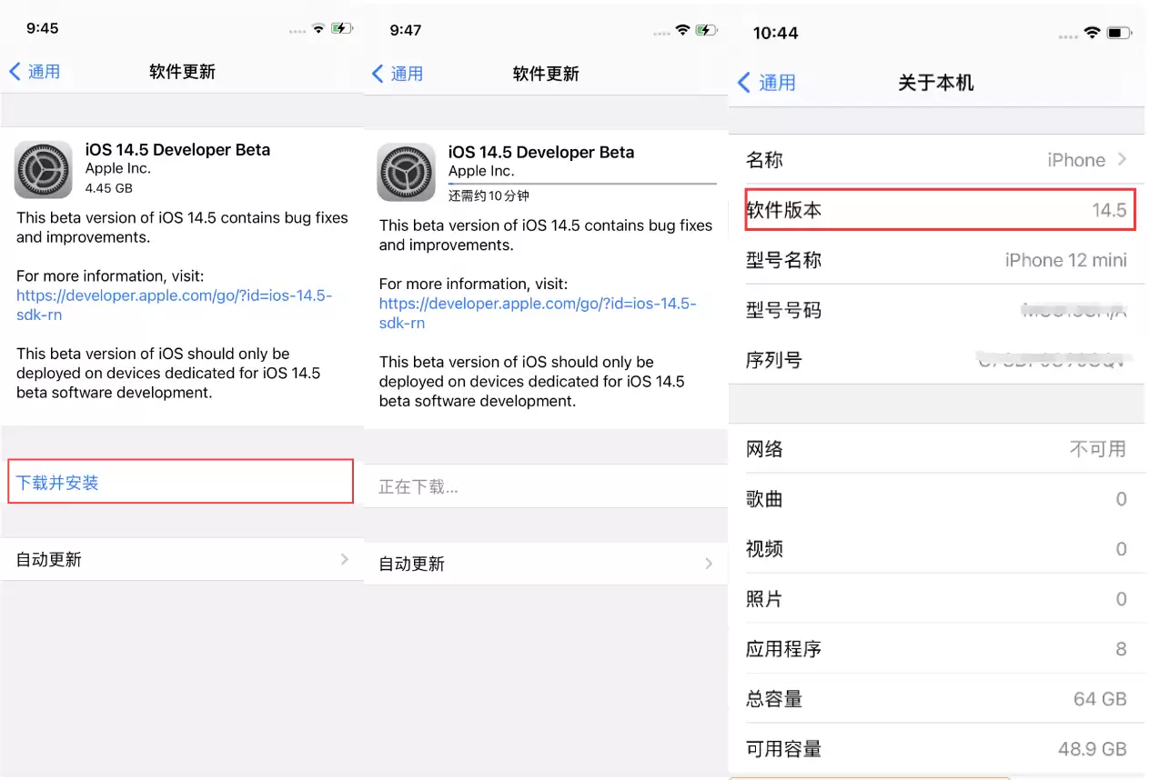
Task: Tap 还需约10分钟 remaining time text
Action: click(489, 195)
